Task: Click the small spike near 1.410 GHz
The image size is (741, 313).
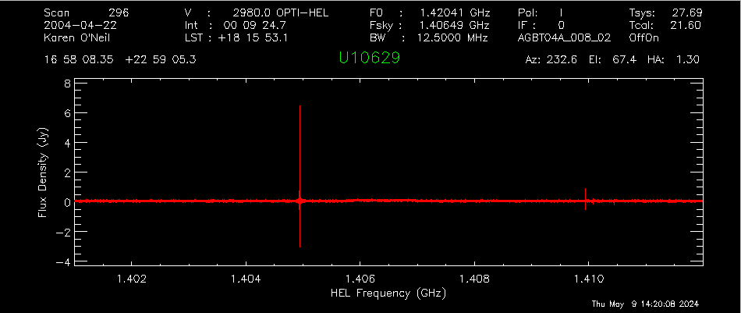Action: [586, 199]
